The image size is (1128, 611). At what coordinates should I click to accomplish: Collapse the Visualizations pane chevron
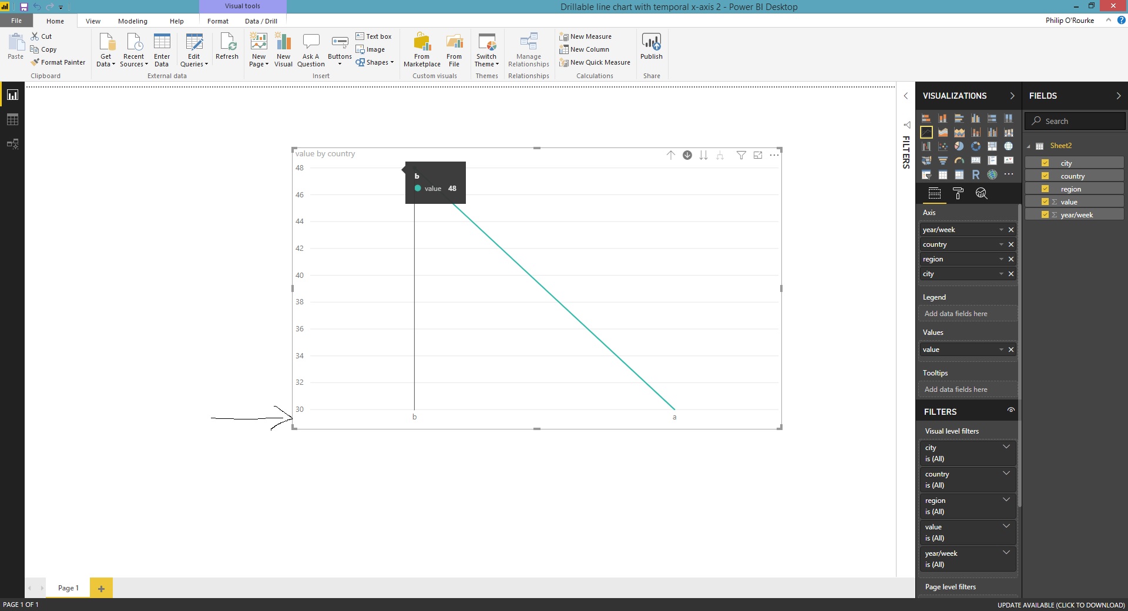(x=1012, y=96)
